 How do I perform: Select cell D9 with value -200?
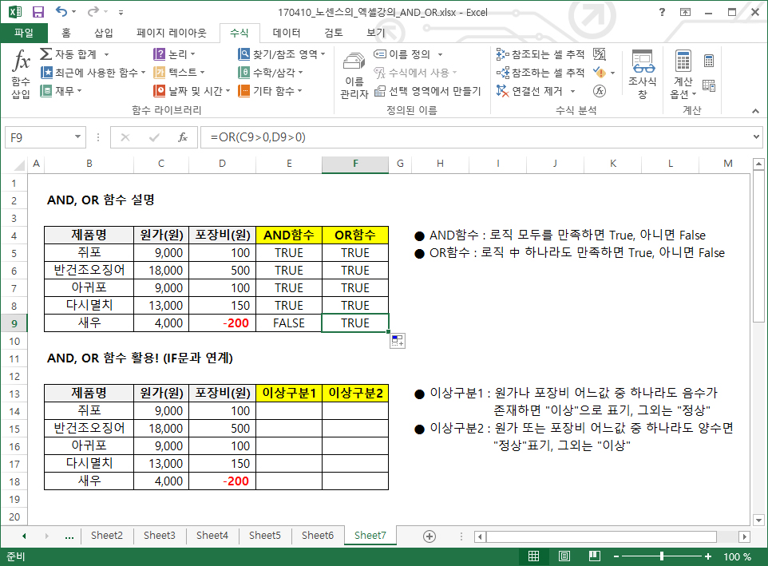(x=223, y=323)
